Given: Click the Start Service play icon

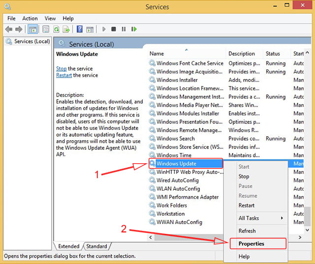Looking at the screenshot, I should pos(104,29).
